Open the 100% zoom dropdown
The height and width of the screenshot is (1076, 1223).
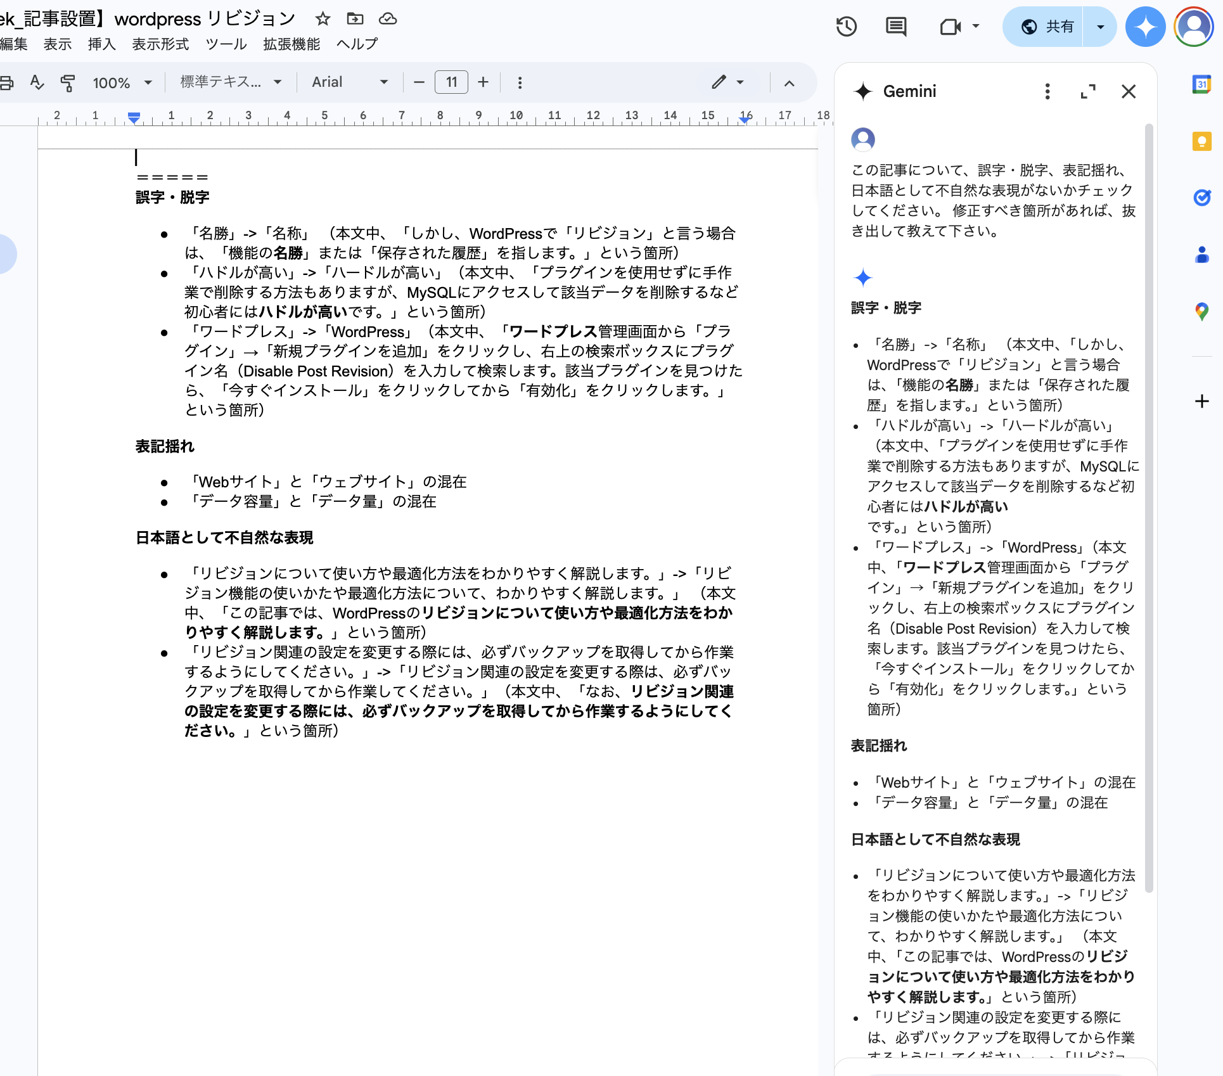(122, 82)
